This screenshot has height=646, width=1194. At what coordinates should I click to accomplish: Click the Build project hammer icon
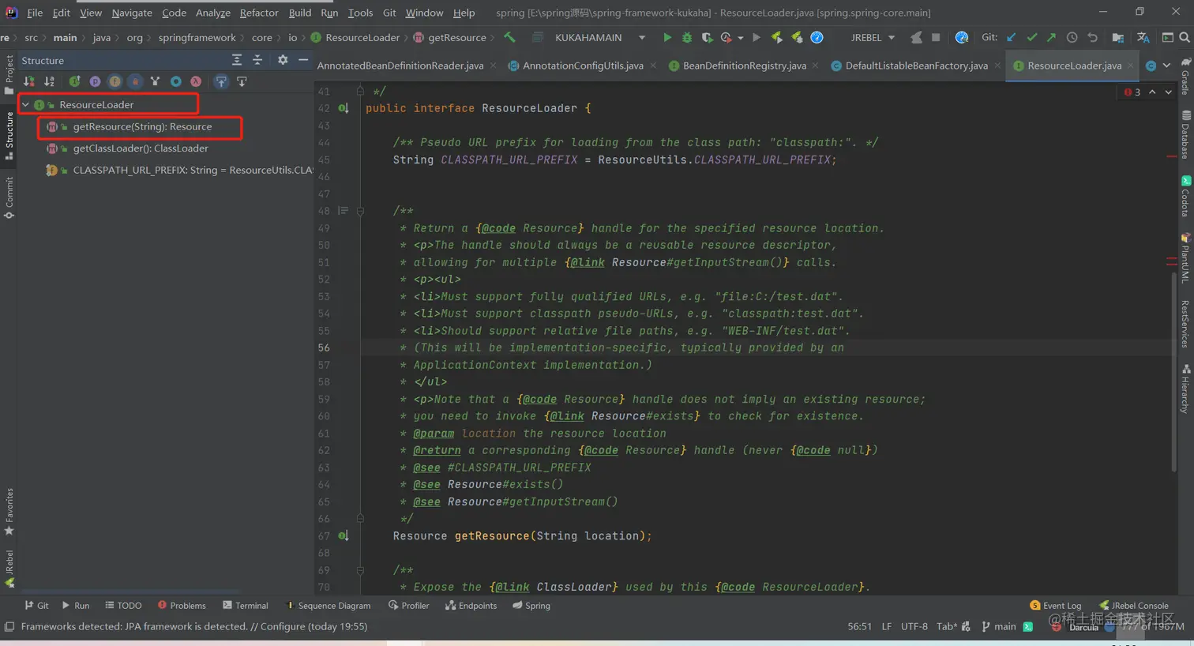point(509,37)
